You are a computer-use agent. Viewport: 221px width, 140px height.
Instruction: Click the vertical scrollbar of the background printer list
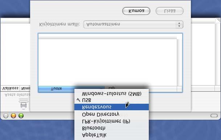pyautogui.click(x=218, y=54)
